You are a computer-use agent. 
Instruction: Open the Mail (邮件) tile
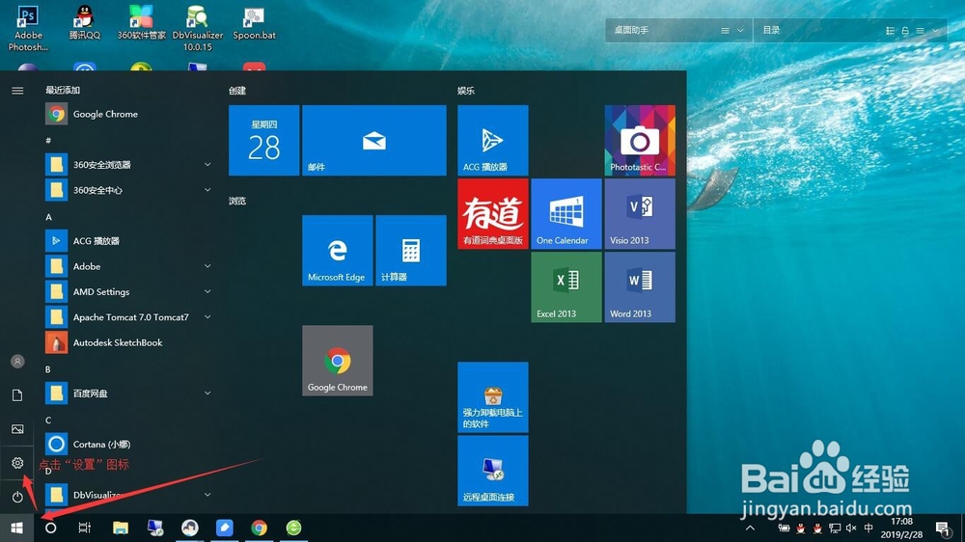pyautogui.click(x=374, y=140)
